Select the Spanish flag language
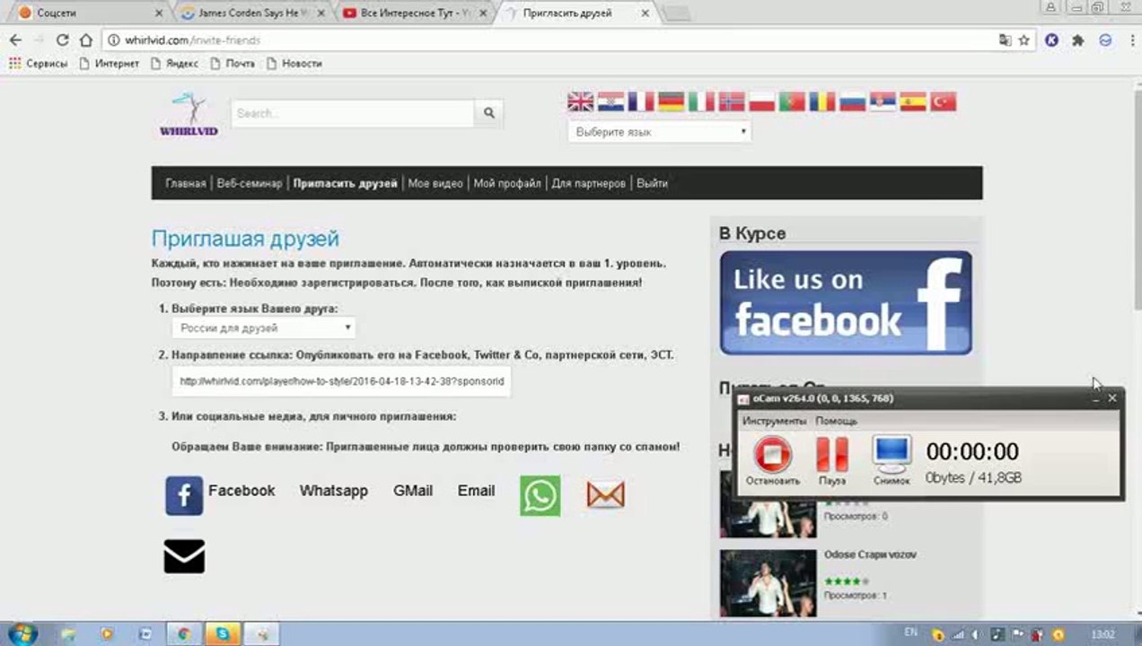Screen dimensions: 1142x646 tap(913, 101)
